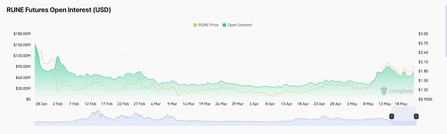Click the 28 Jan date label

(41, 104)
